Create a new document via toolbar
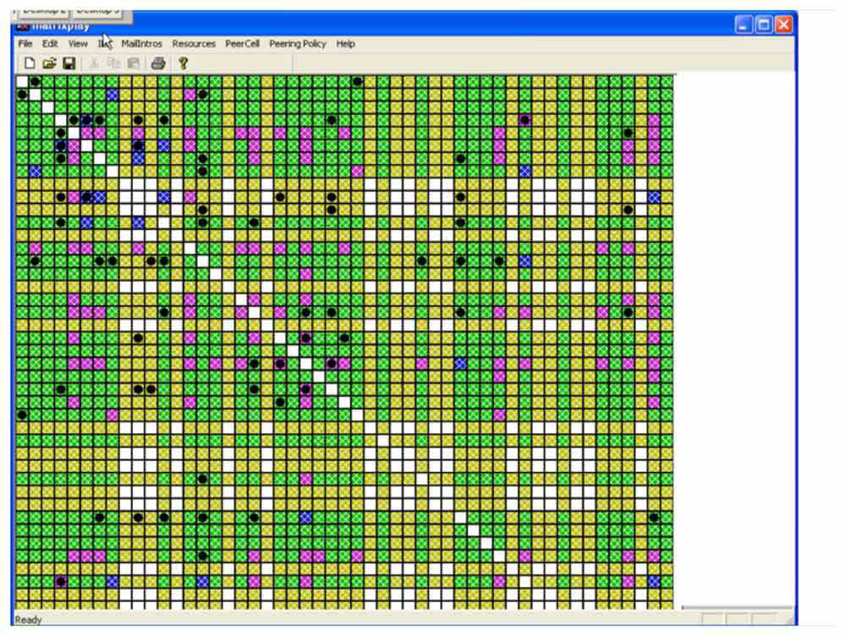The height and width of the screenshot is (636, 846). [30, 63]
